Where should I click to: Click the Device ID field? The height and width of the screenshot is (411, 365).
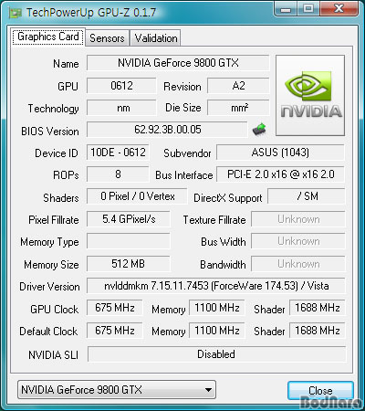(118, 153)
